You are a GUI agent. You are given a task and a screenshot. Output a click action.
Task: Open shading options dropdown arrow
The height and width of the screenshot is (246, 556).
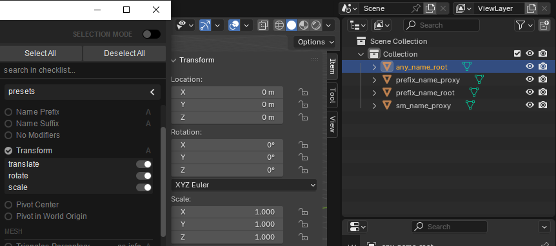(328, 25)
